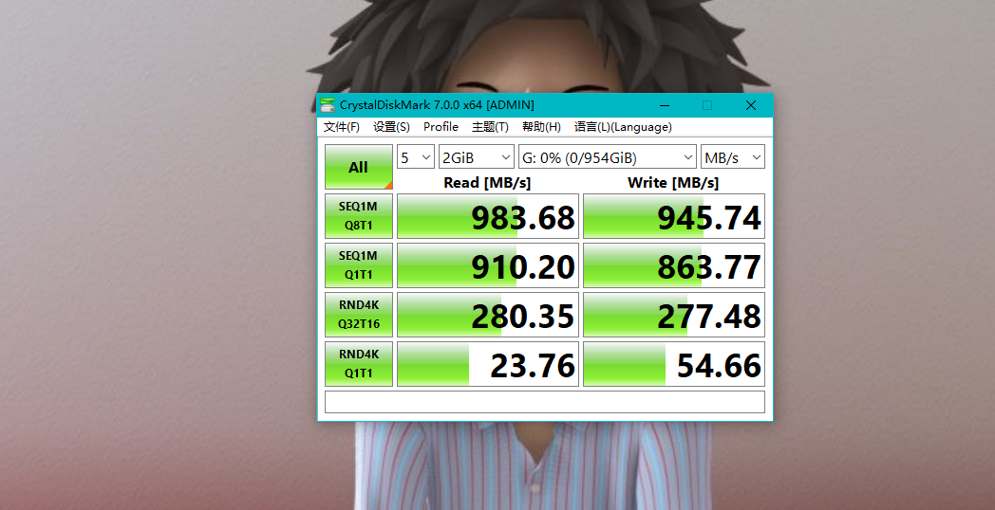Close the CrystalDiskMark window
Viewport: 995px width, 510px height.
point(751,105)
